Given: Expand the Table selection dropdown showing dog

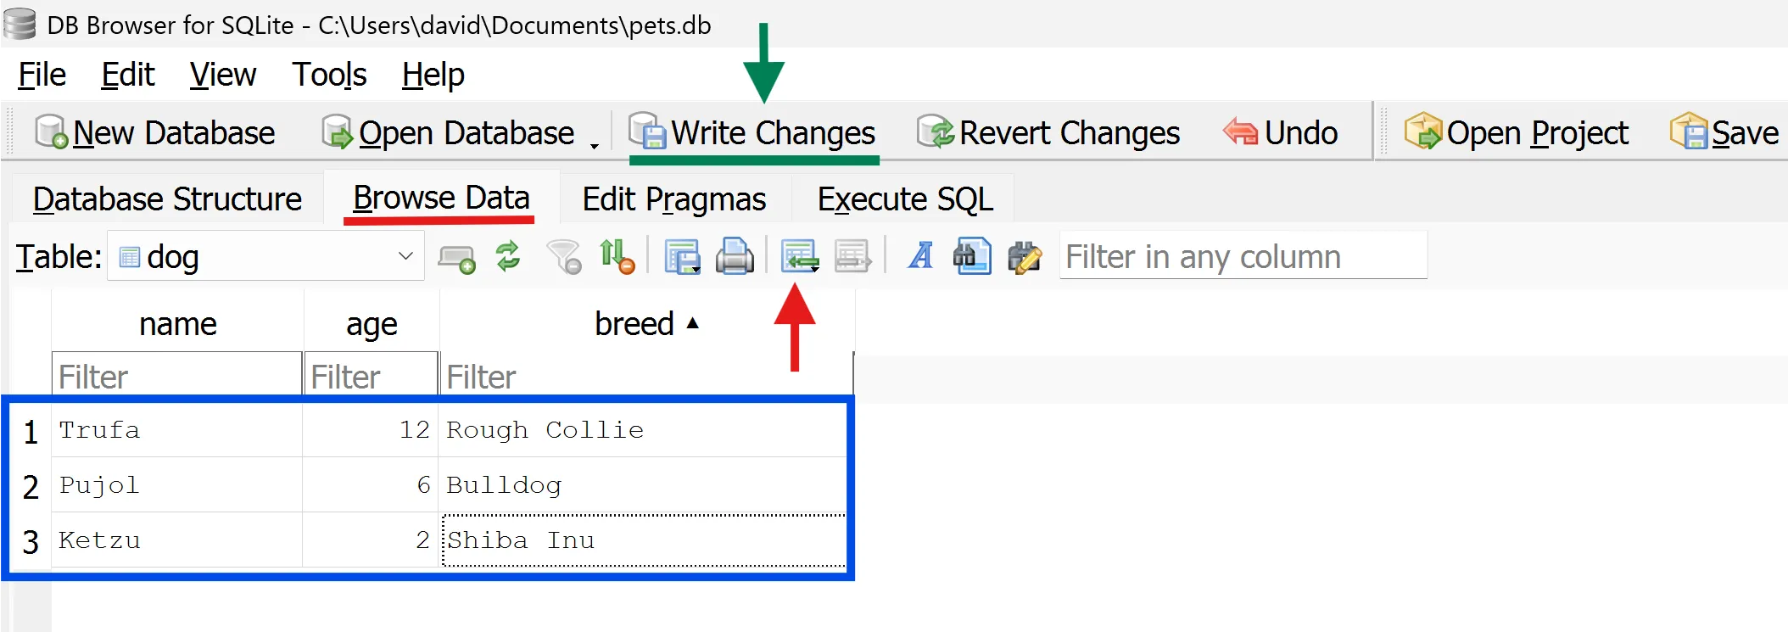Looking at the screenshot, I should pos(405,256).
